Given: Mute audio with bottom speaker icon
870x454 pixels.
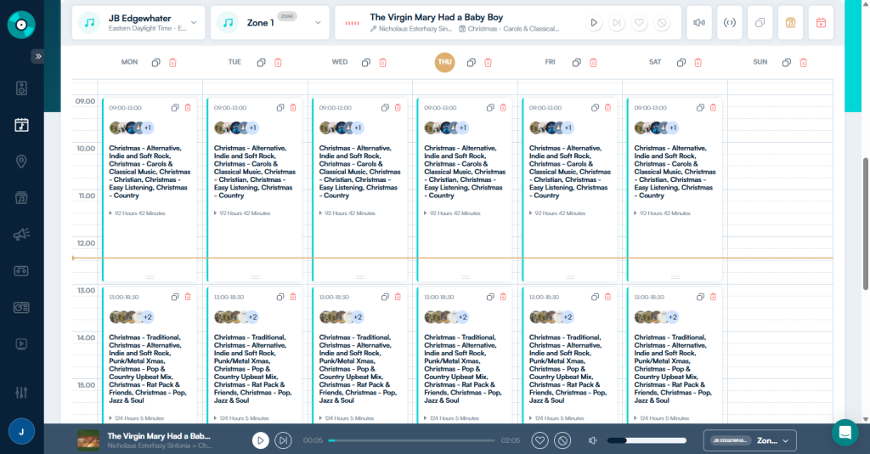Looking at the screenshot, I should click(x=592, y=440).
